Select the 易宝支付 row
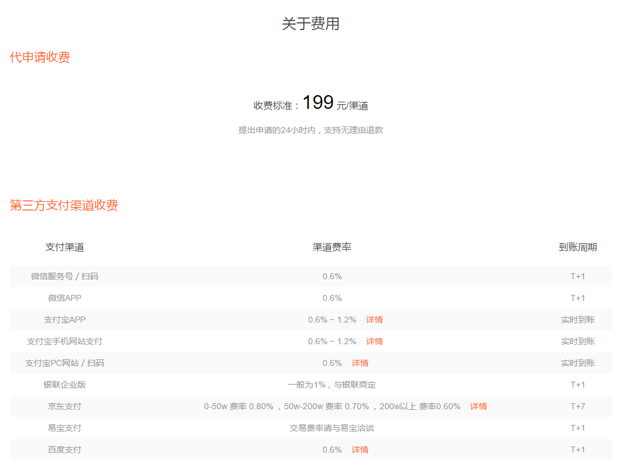 [63, 428]
